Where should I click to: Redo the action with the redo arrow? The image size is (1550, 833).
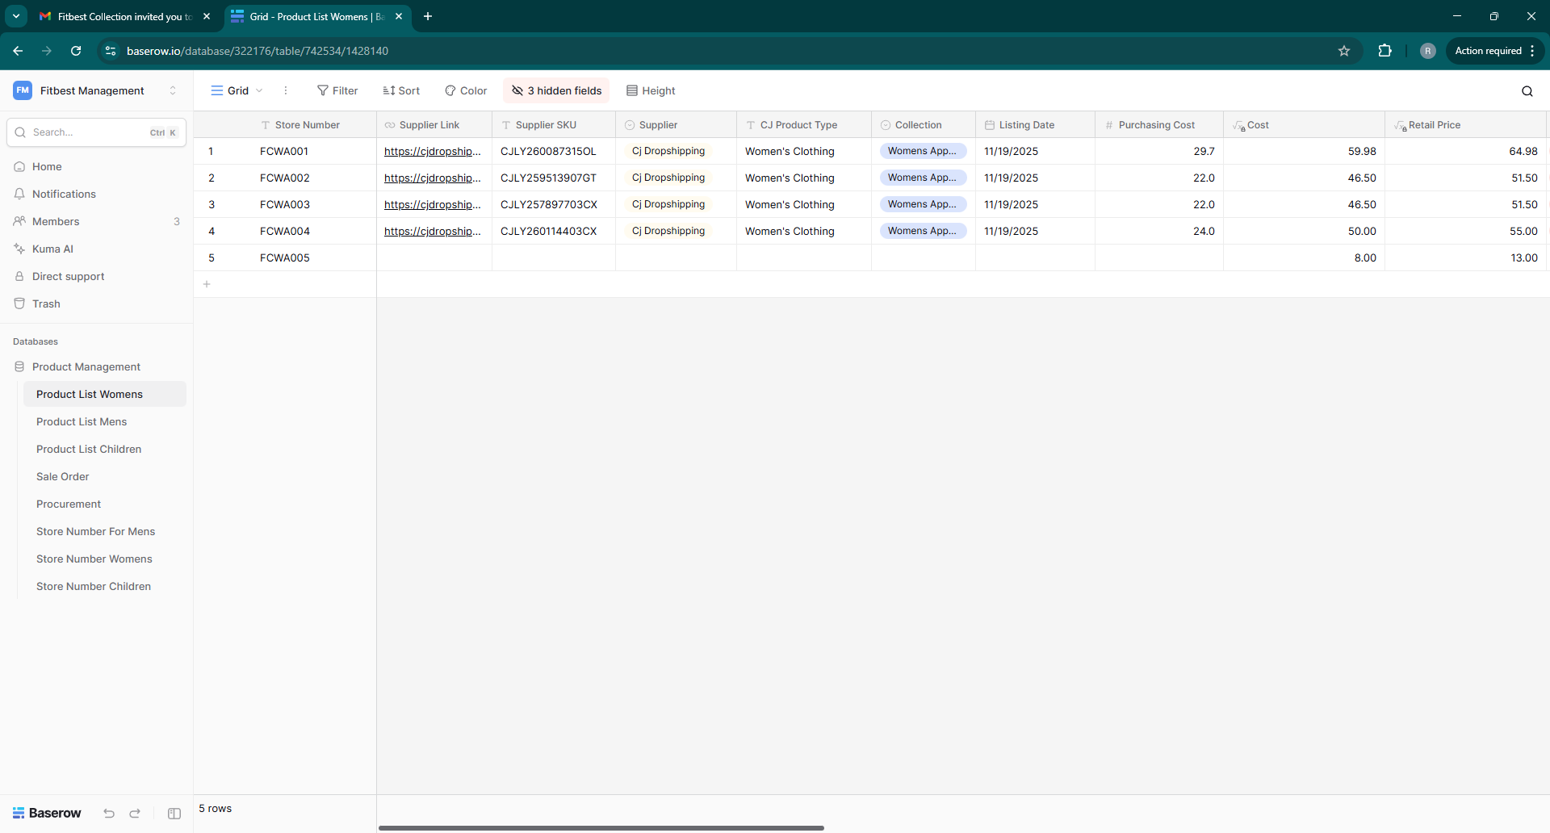click(x=135, y=814)
